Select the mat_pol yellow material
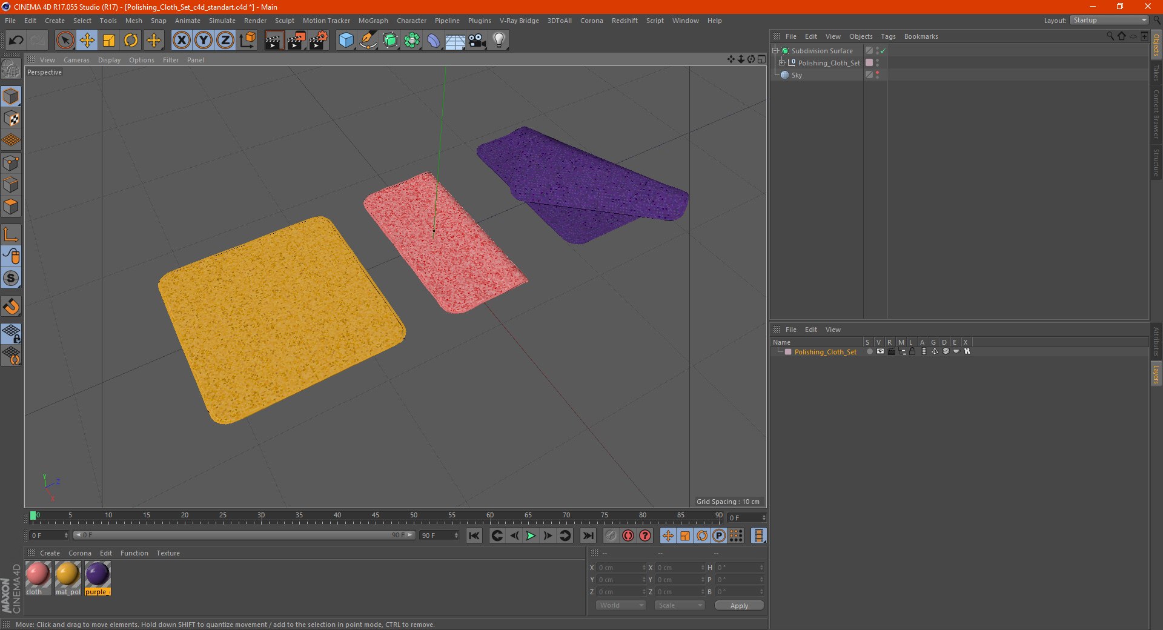 tap(68, 578)
